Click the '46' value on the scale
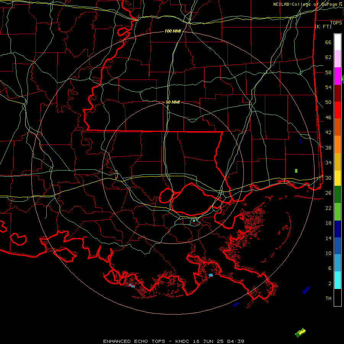Image resolution: width=344 pixels, height=344 pixels. click(x=328, y=118)
